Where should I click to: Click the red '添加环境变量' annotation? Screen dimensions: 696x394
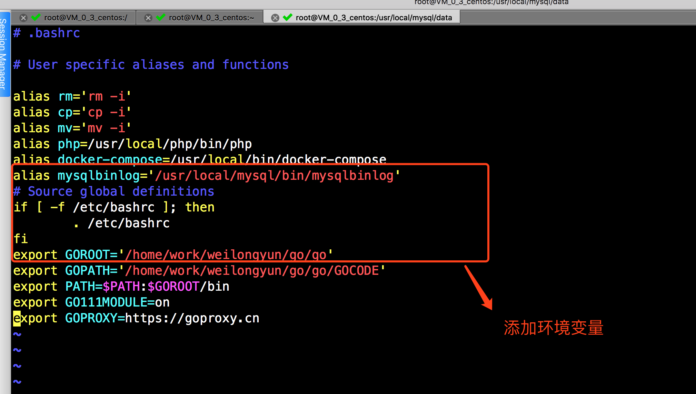click(x=553, y=328)
